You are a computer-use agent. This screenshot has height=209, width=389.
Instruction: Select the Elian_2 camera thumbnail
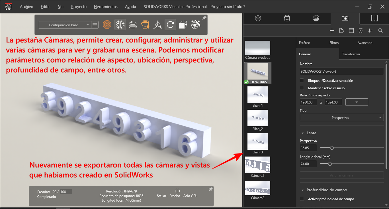click(257, 118)
